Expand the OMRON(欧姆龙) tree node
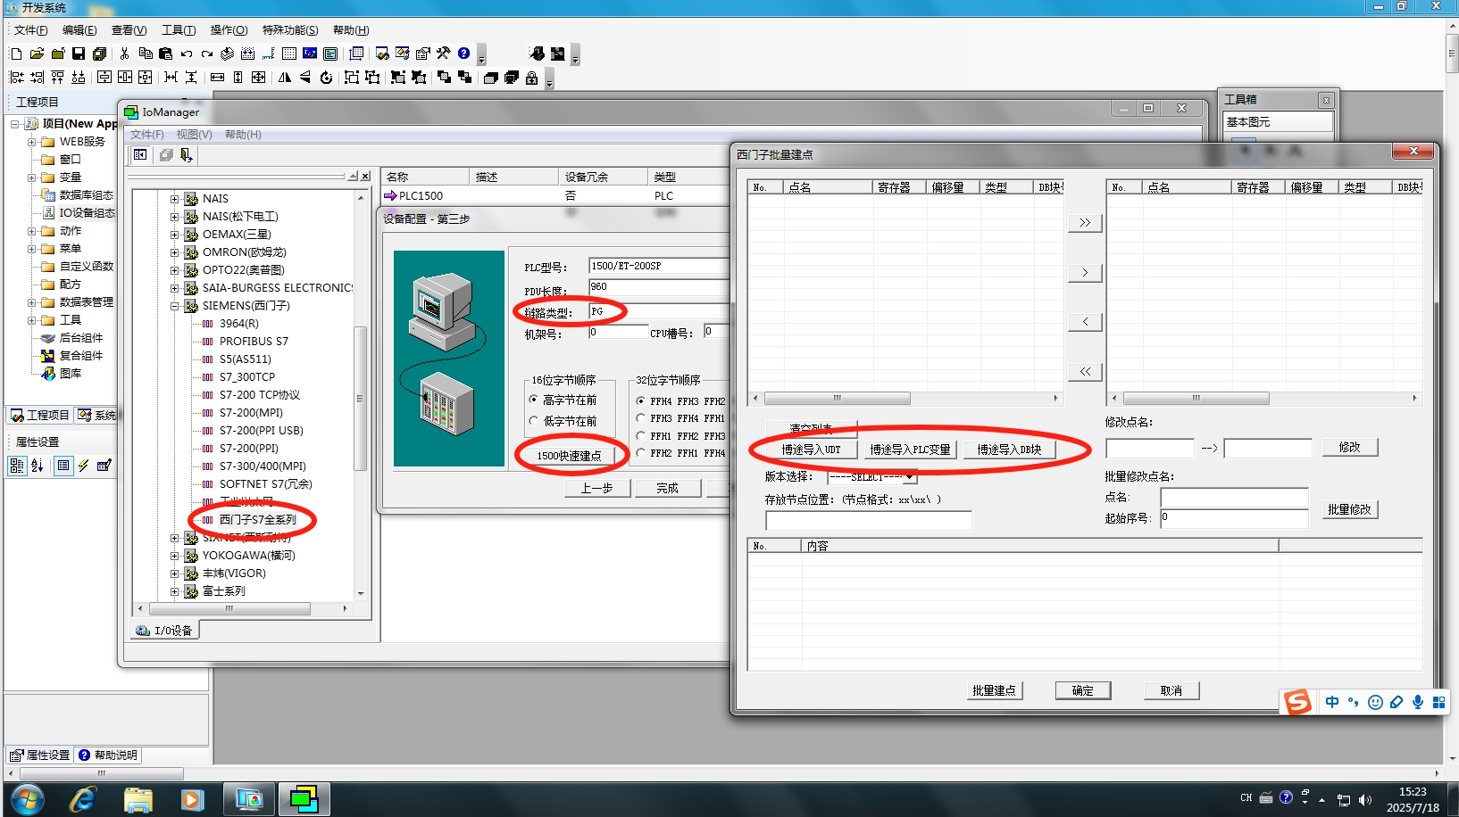This screenshot has height=817, width=1459. point(174,252)
